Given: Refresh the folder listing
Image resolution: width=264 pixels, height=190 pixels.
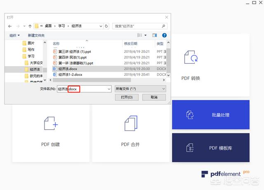Looking at the screenshot, I should pos(106,26).
